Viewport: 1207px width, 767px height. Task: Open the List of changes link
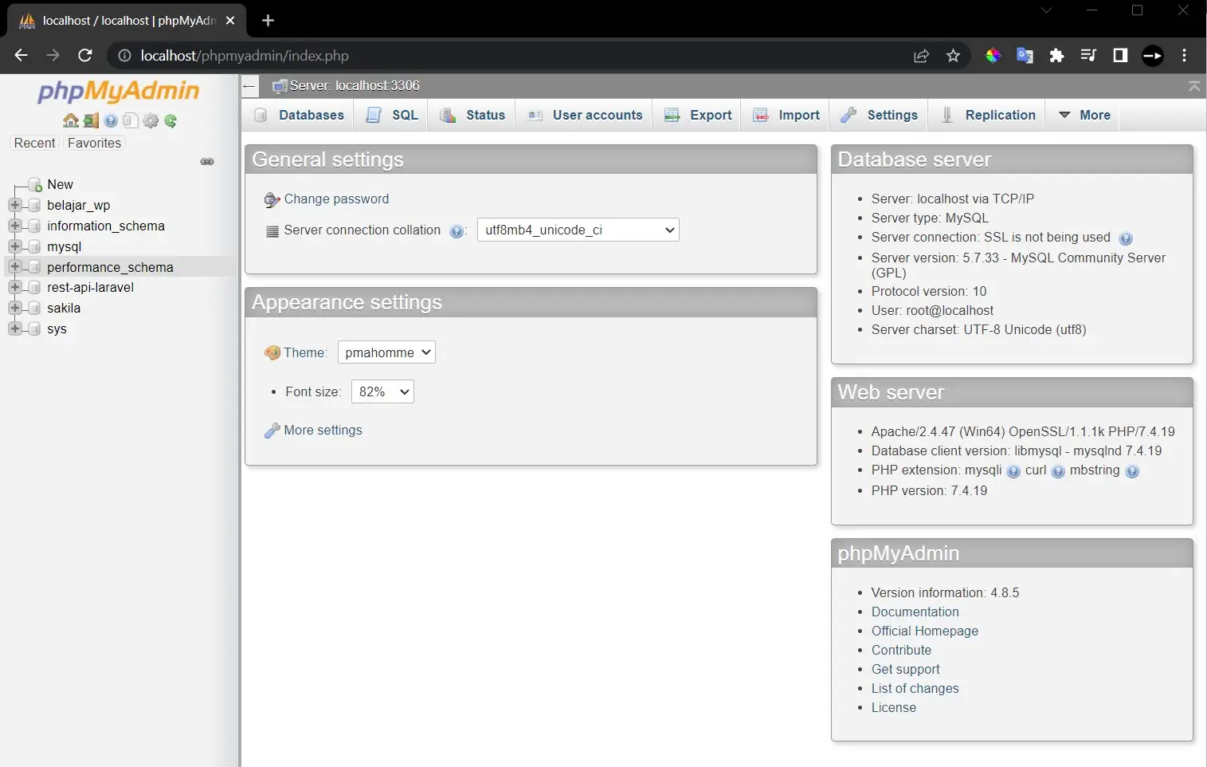click(915, 688)
